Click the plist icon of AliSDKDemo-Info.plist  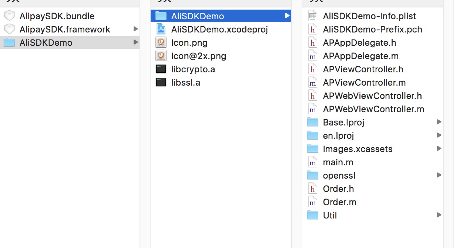(313, 16)
